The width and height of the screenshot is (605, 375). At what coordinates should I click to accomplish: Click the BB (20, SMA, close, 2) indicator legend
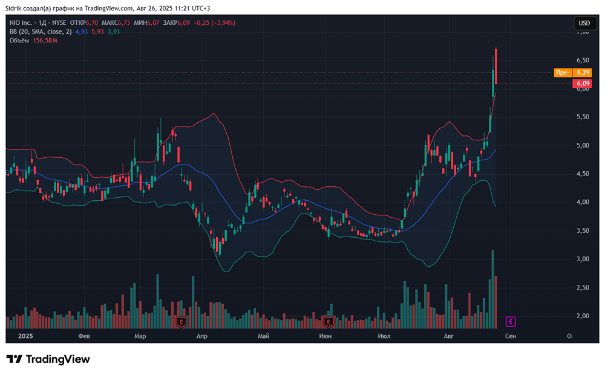coord(41,31)
